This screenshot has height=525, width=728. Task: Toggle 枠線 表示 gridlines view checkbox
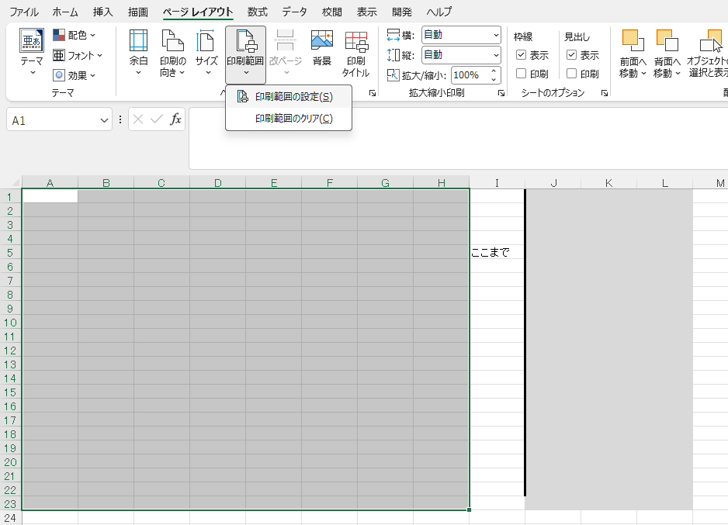pyautogui.click(x=521, y=55)
